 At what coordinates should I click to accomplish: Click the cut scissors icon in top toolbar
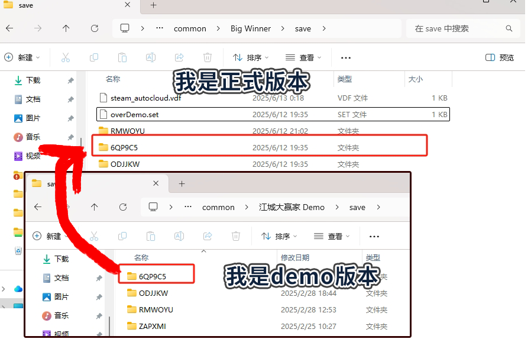point(66,57)
